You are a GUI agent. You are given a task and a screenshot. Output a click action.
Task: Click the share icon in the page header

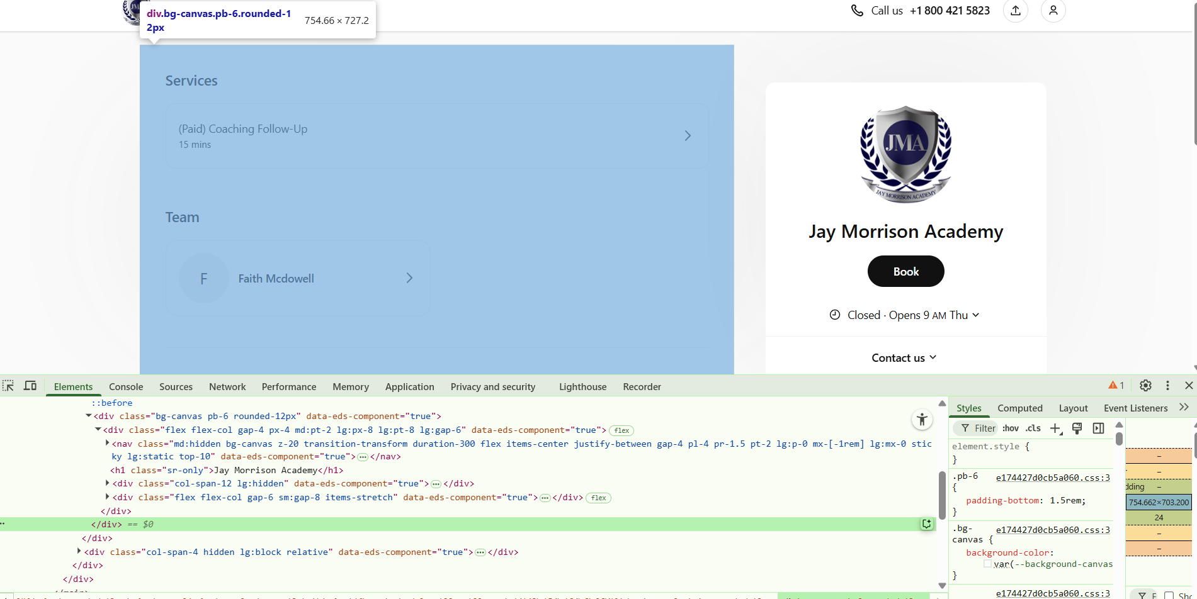point(1016,11)
